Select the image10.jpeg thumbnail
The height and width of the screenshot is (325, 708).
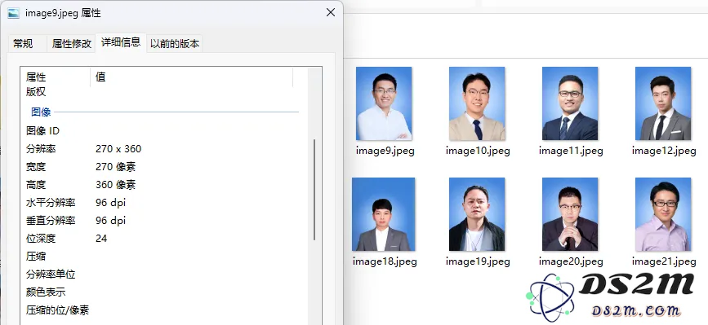[477, 103]
